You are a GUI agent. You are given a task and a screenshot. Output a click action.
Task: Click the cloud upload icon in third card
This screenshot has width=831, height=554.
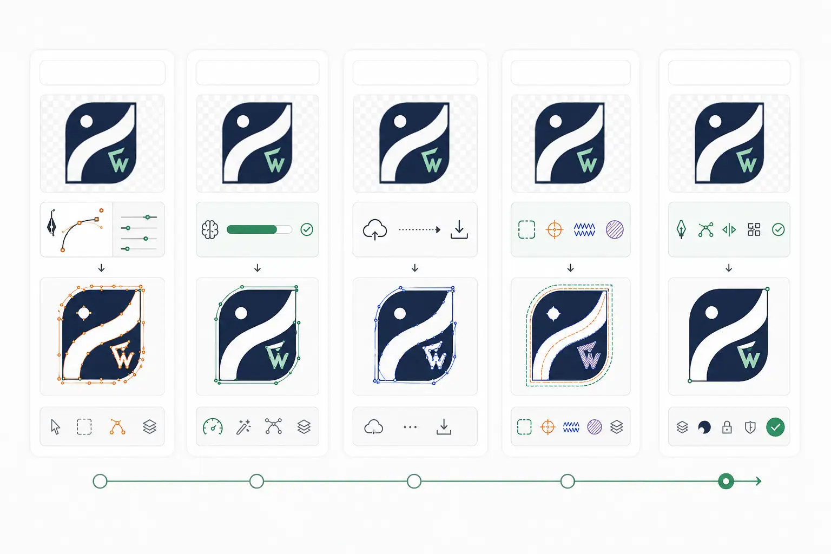[375, 229]
